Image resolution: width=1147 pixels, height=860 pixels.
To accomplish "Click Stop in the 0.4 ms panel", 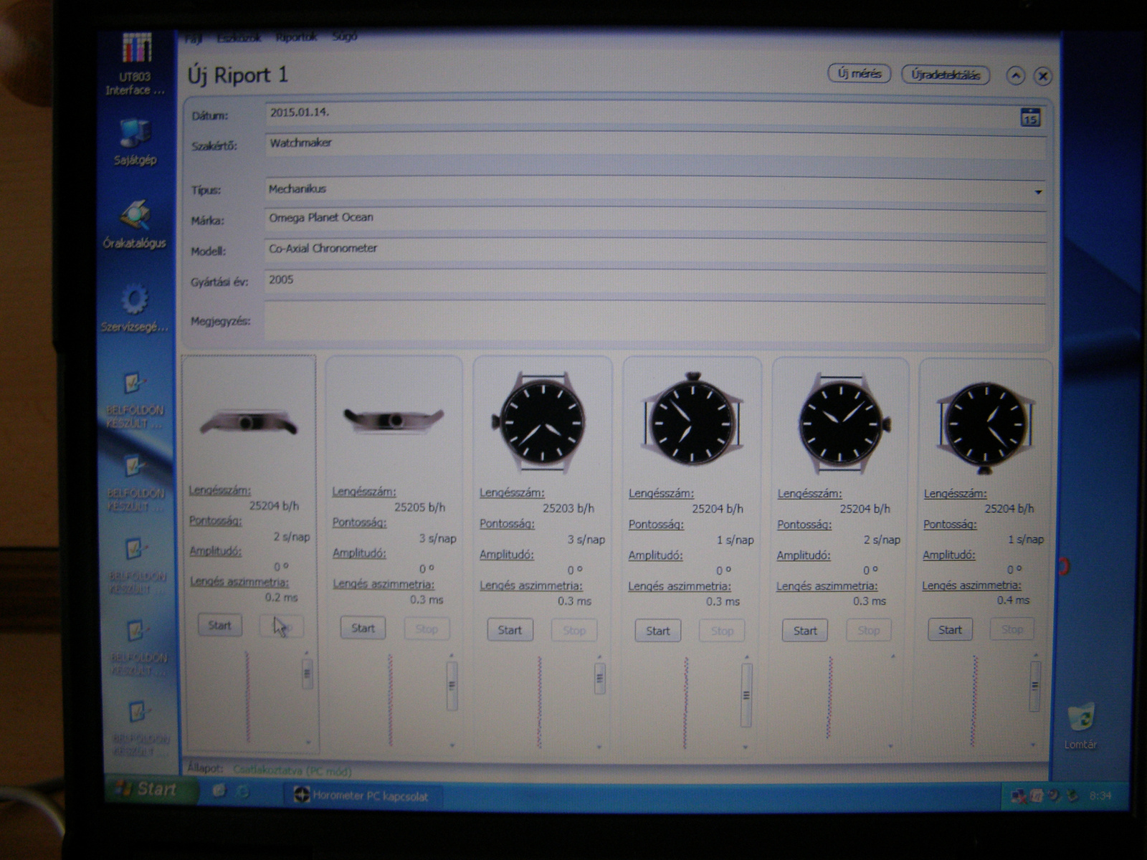I will tap(1012, 629).
